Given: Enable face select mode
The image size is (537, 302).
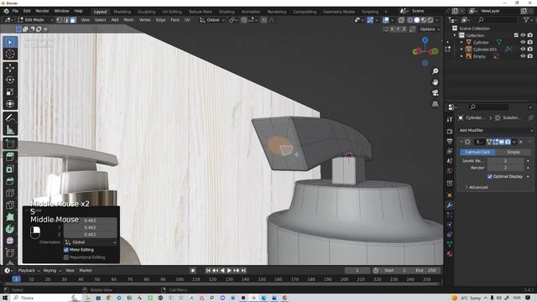Looking at the screenshot, I should click(x=73, y=20).
